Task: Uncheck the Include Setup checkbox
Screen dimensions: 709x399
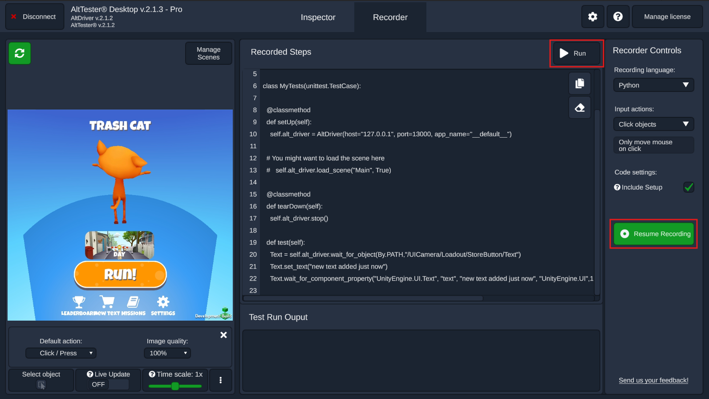Action: coord(689,187)
